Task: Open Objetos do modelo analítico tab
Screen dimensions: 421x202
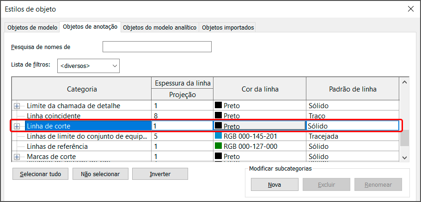Action: point(160,28)
